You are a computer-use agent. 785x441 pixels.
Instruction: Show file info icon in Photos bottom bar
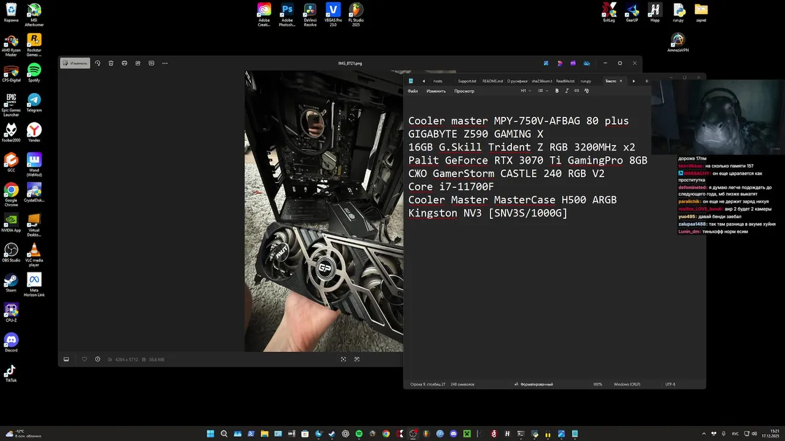98,360
